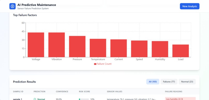The height and width of the screenshot is (100, 209).
Task: Click the Vibration bar in chart
Action: (x=57, y=45)
